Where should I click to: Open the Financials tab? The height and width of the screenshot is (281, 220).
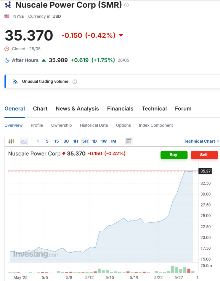tap(120, 109)
